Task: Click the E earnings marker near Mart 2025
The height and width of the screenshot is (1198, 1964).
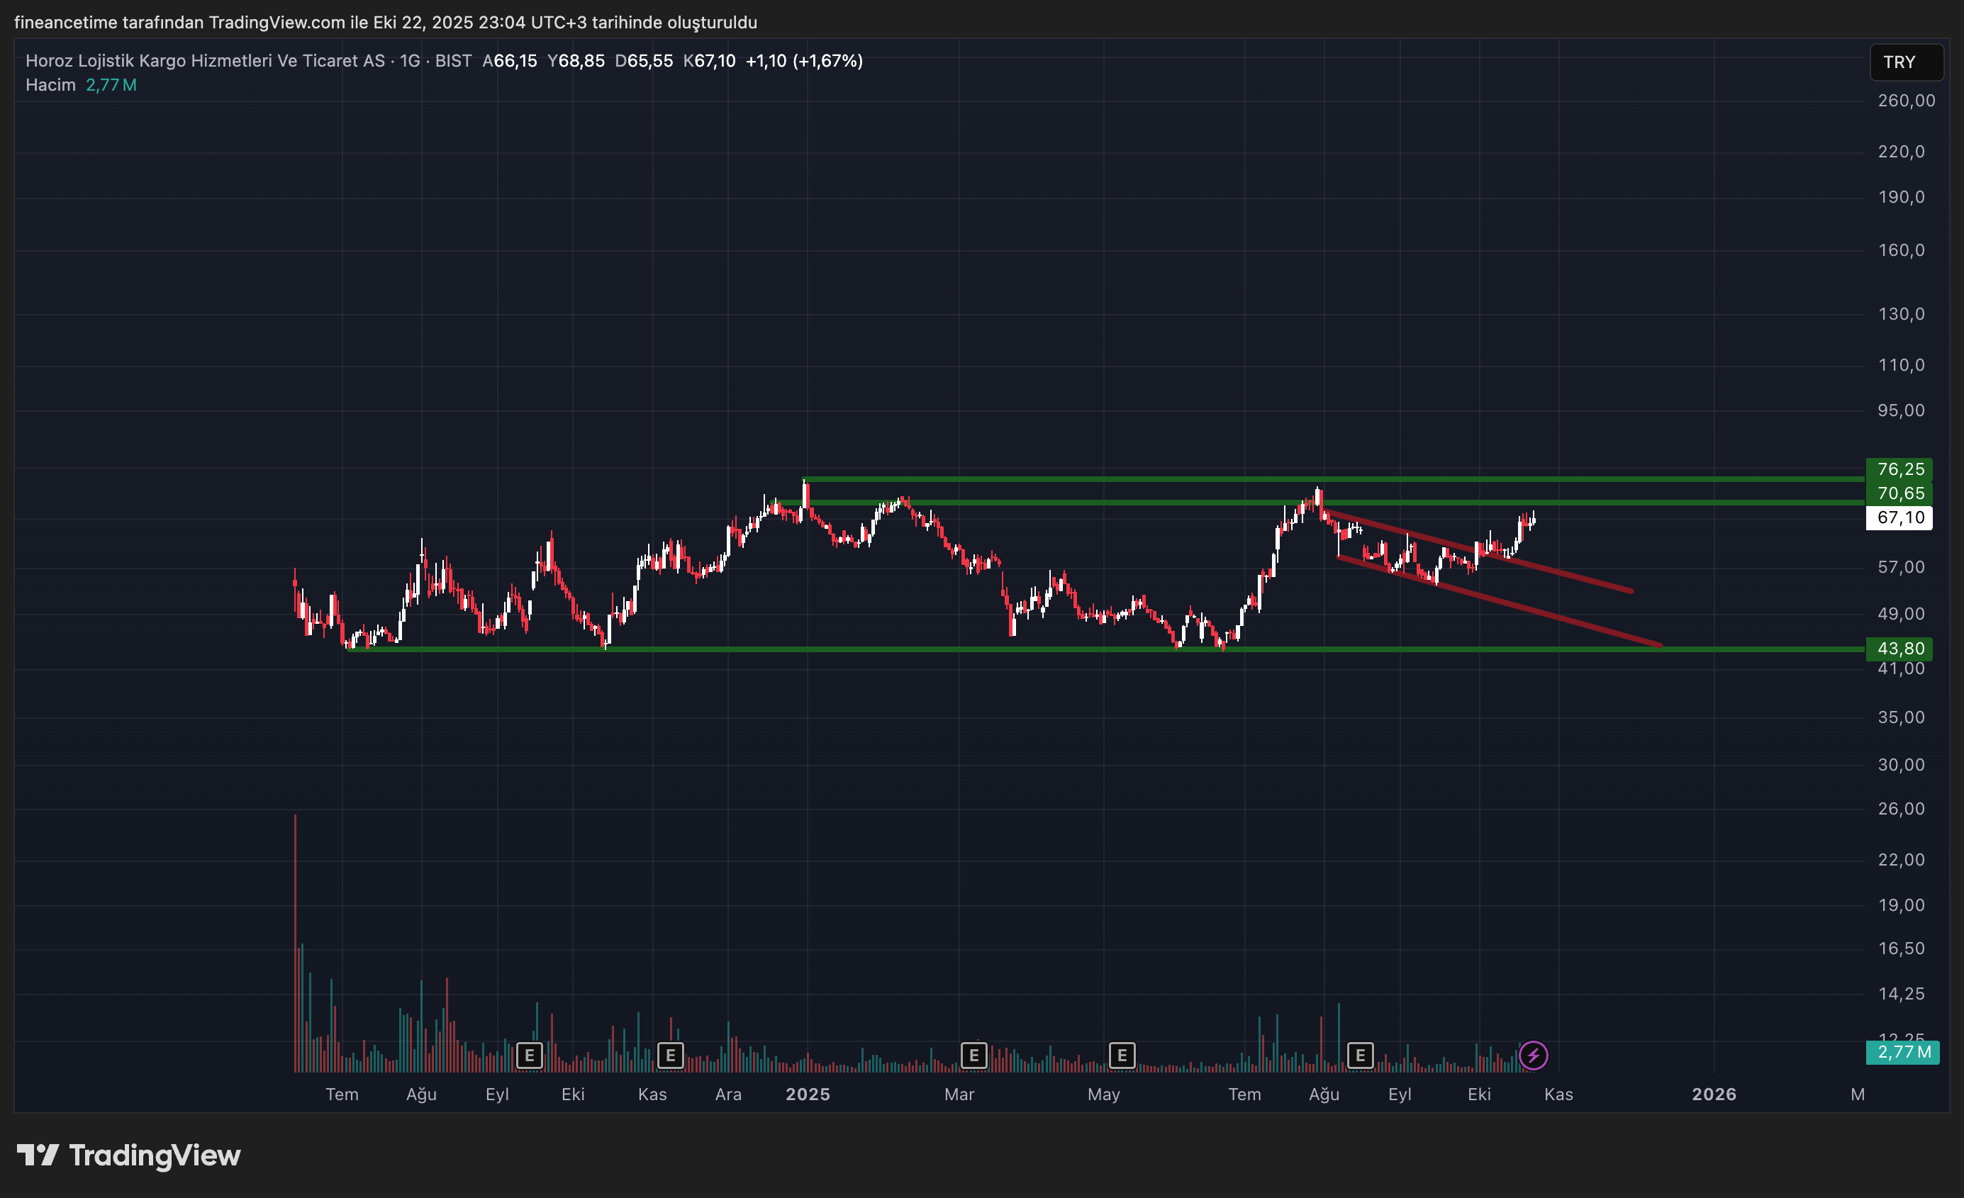Action: tap(974, 1056)
